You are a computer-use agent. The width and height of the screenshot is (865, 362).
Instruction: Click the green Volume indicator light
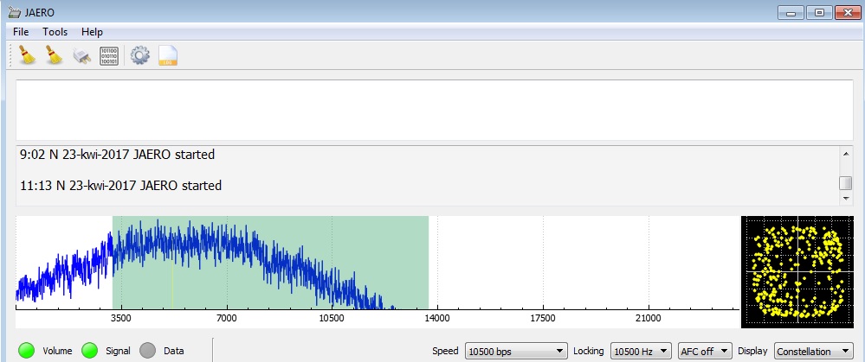click(x=27, y=351)
